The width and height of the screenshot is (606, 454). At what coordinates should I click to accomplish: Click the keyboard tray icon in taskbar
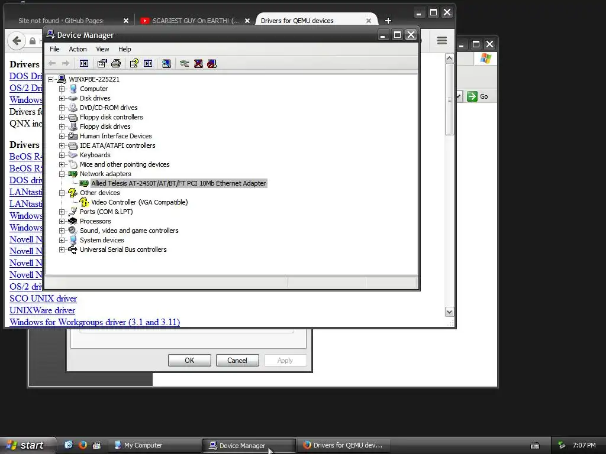535,446
